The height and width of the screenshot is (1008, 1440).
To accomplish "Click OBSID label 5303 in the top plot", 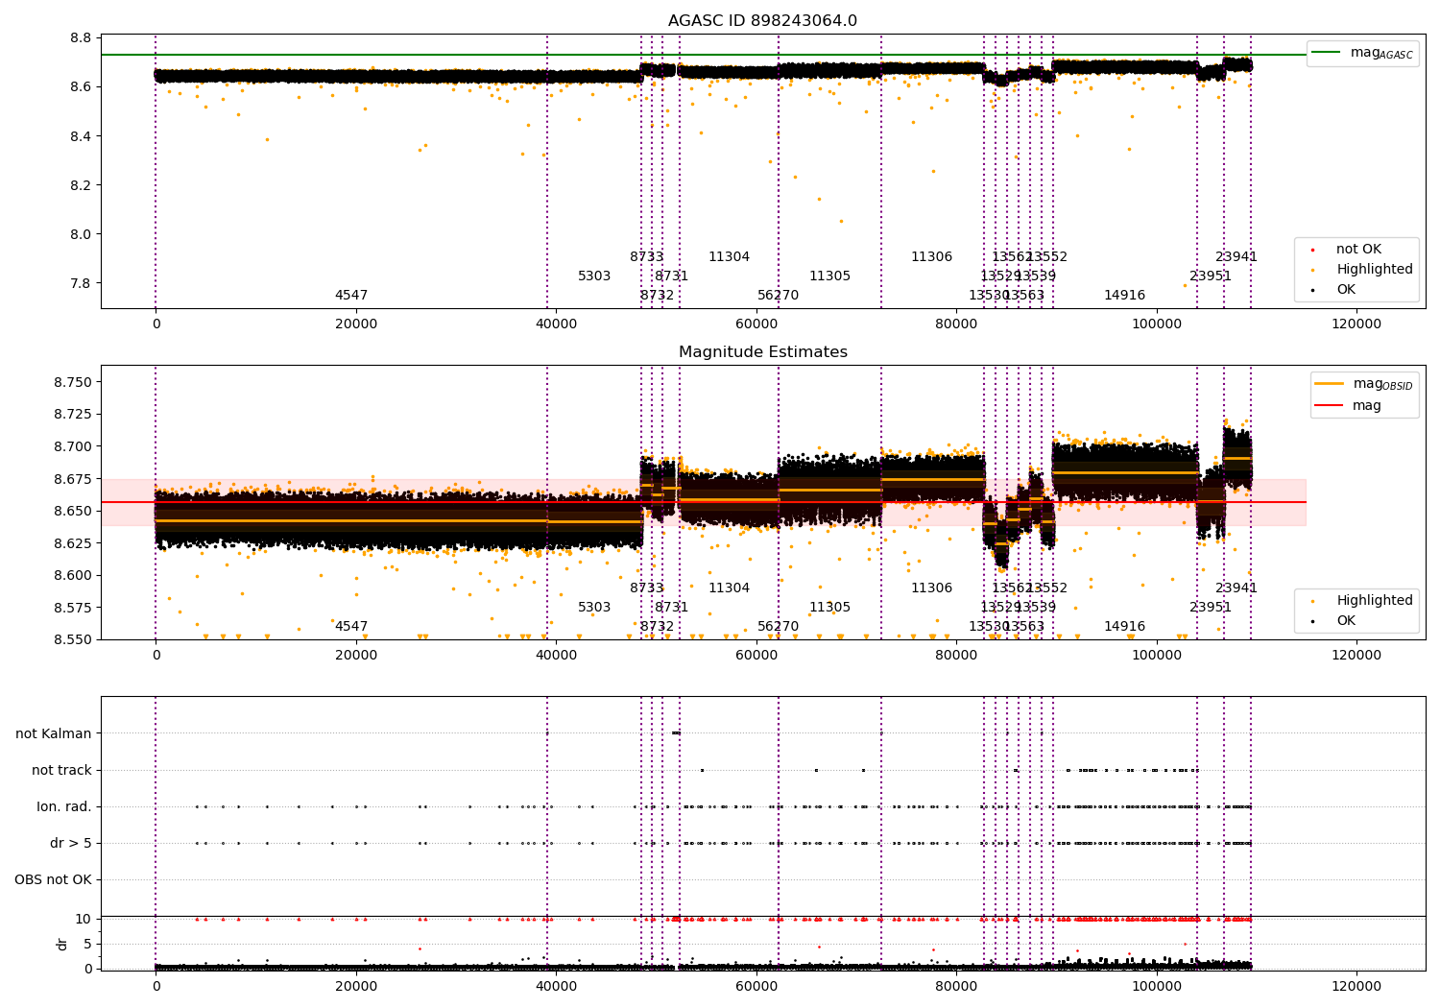I will point(594,276).
